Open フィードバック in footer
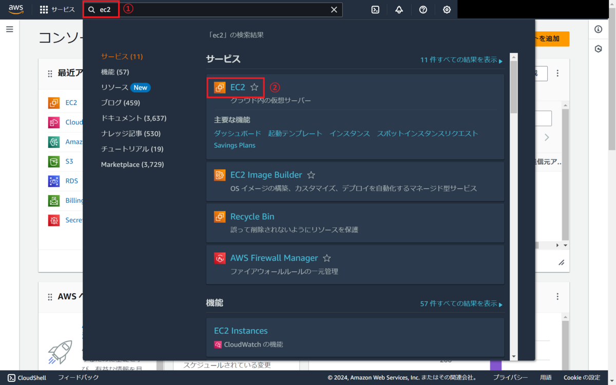Viewport: 616px width, 385px height. (78, 378)
